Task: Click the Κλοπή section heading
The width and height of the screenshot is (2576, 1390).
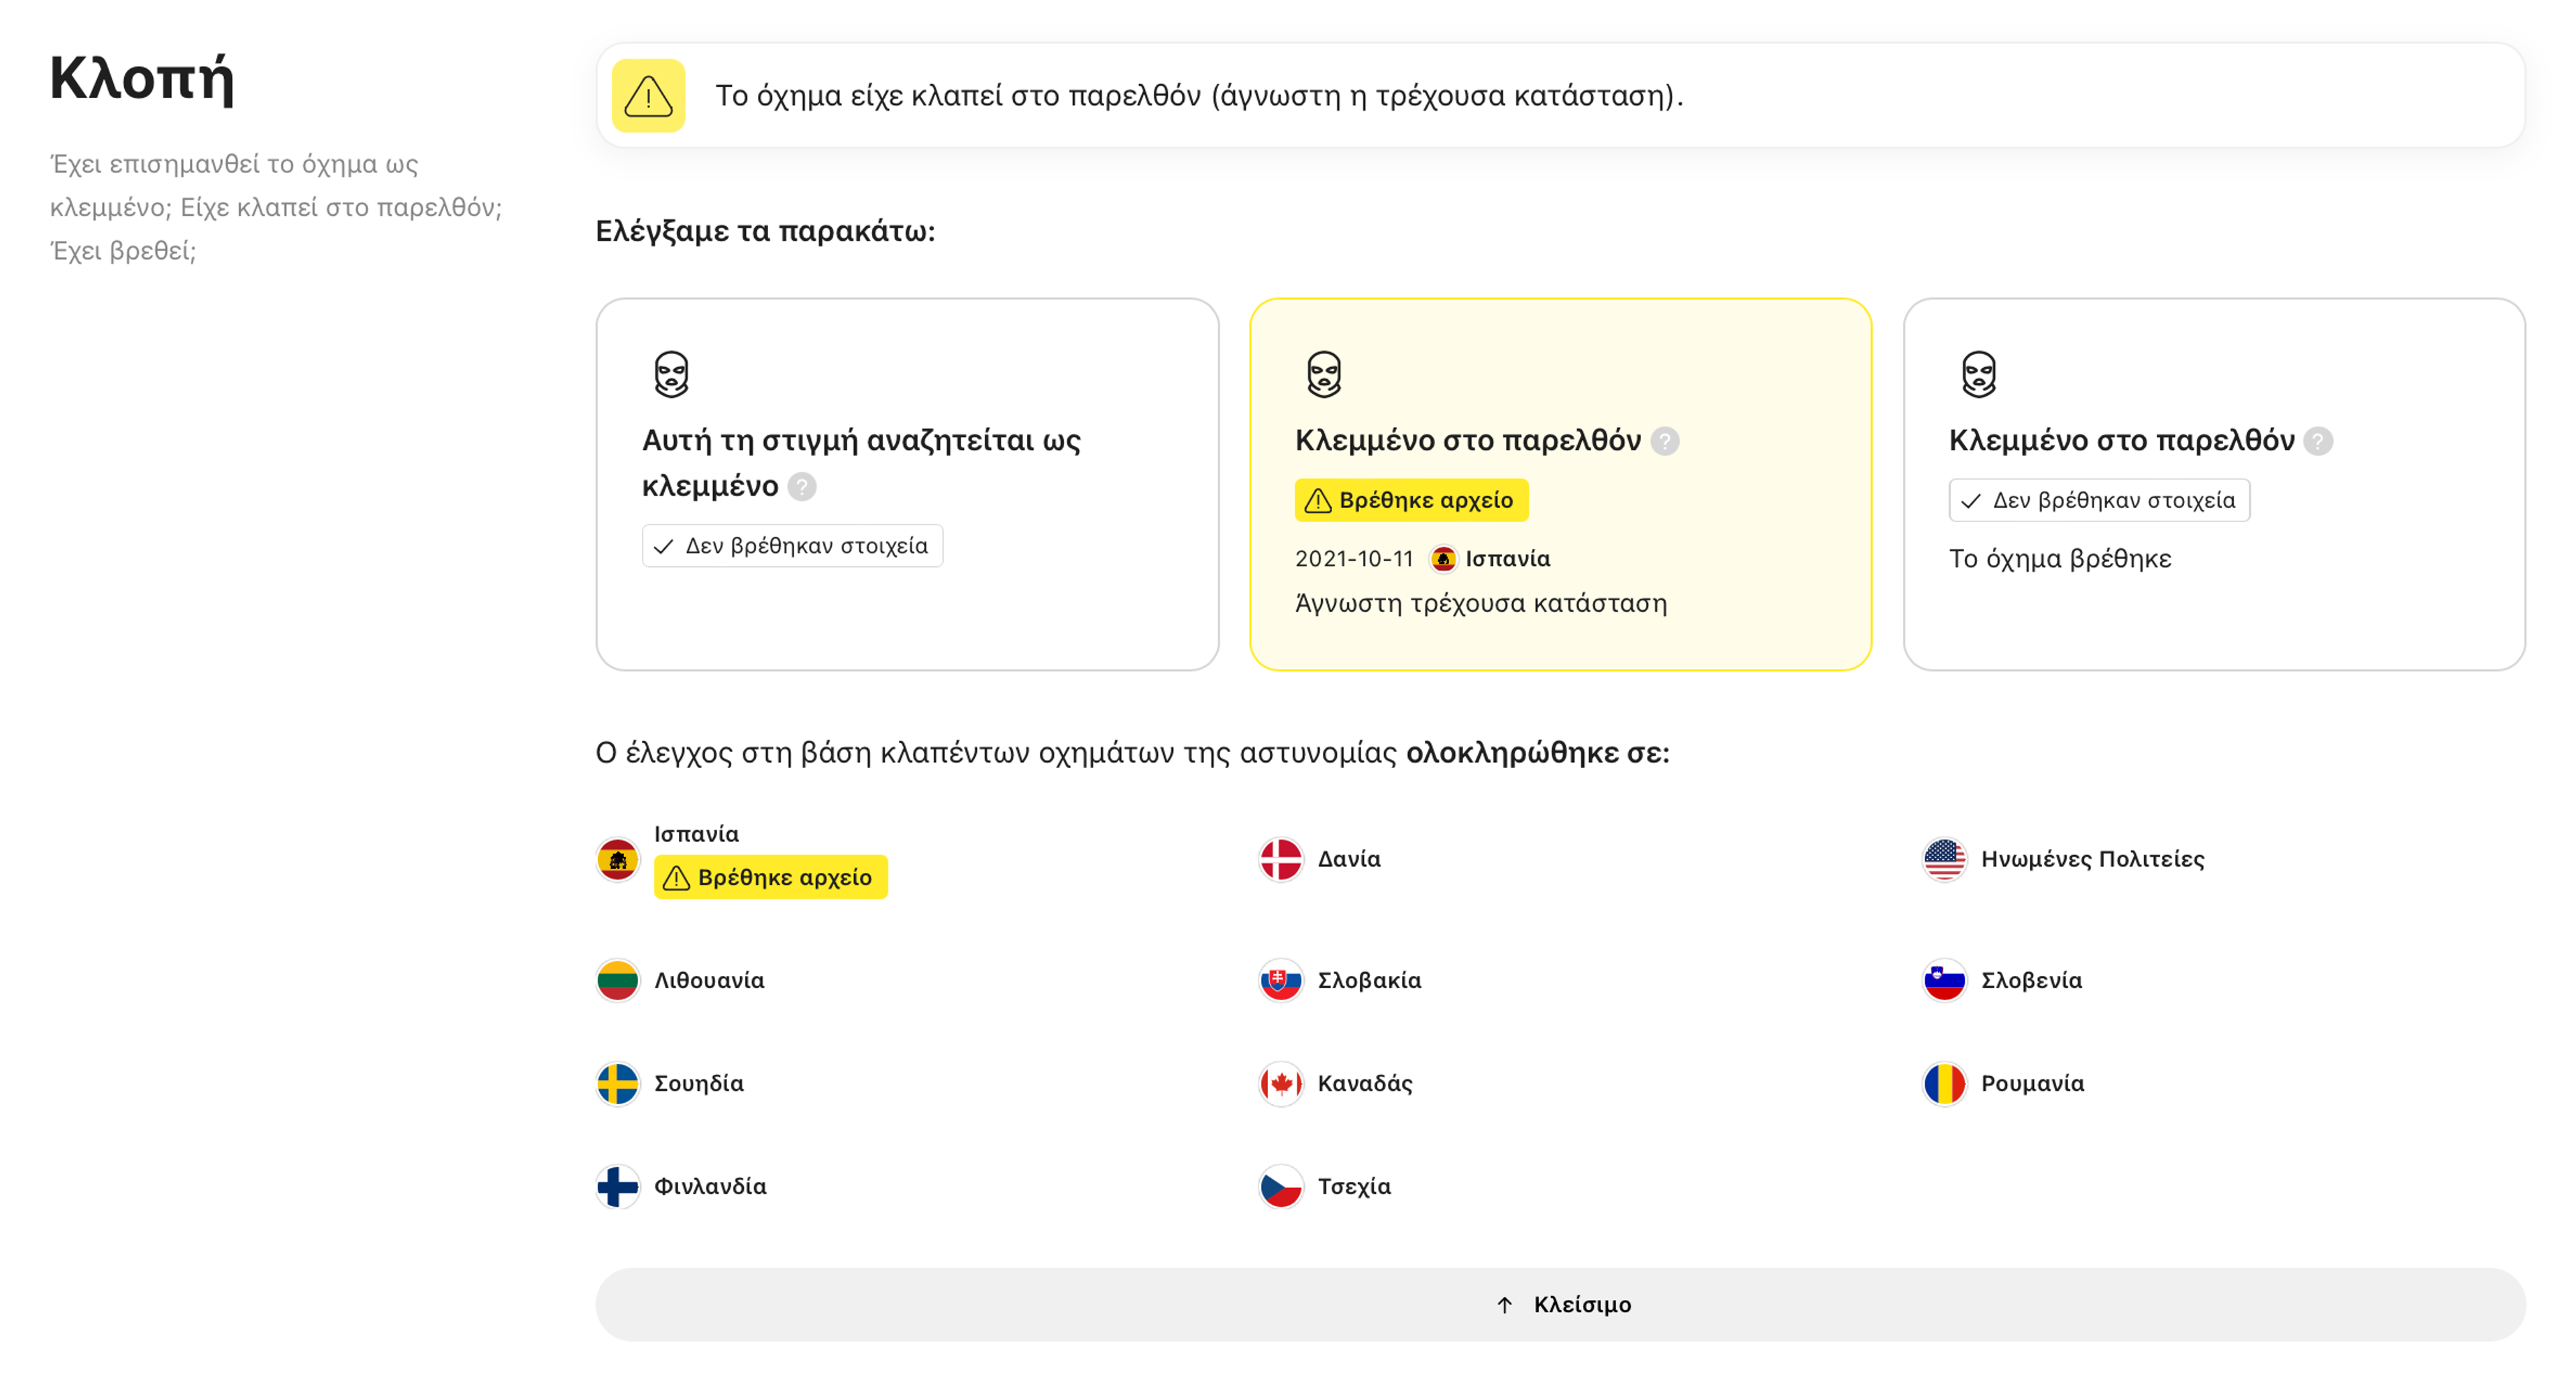Action: (141, 78)
